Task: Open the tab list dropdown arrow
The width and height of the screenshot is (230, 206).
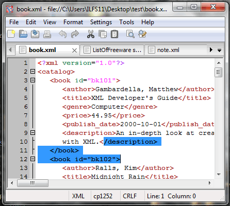Action: point(219,50)
